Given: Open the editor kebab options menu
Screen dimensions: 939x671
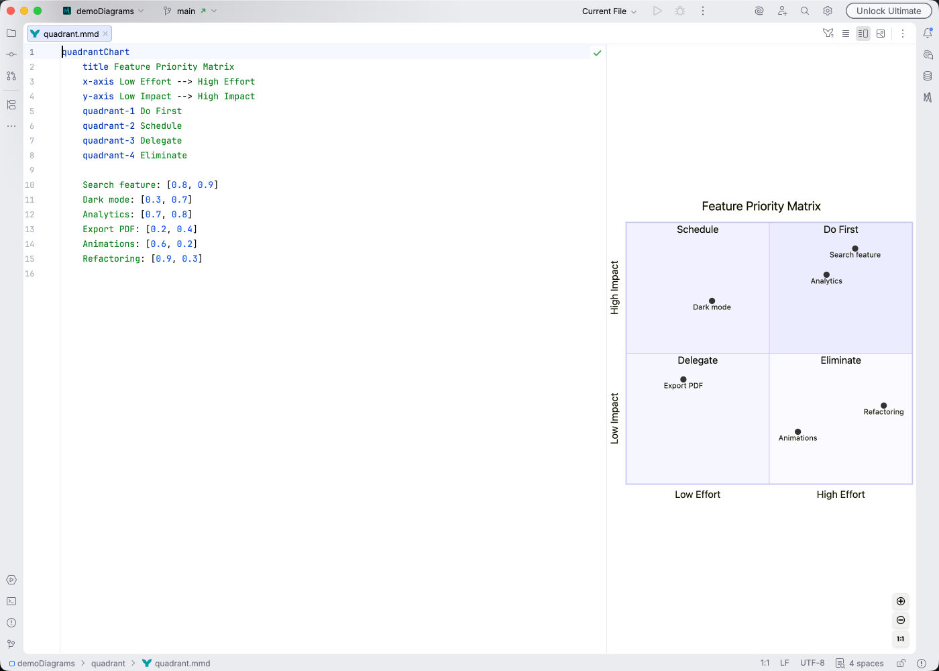Looking at the screenshot, I should coord(903,33).
